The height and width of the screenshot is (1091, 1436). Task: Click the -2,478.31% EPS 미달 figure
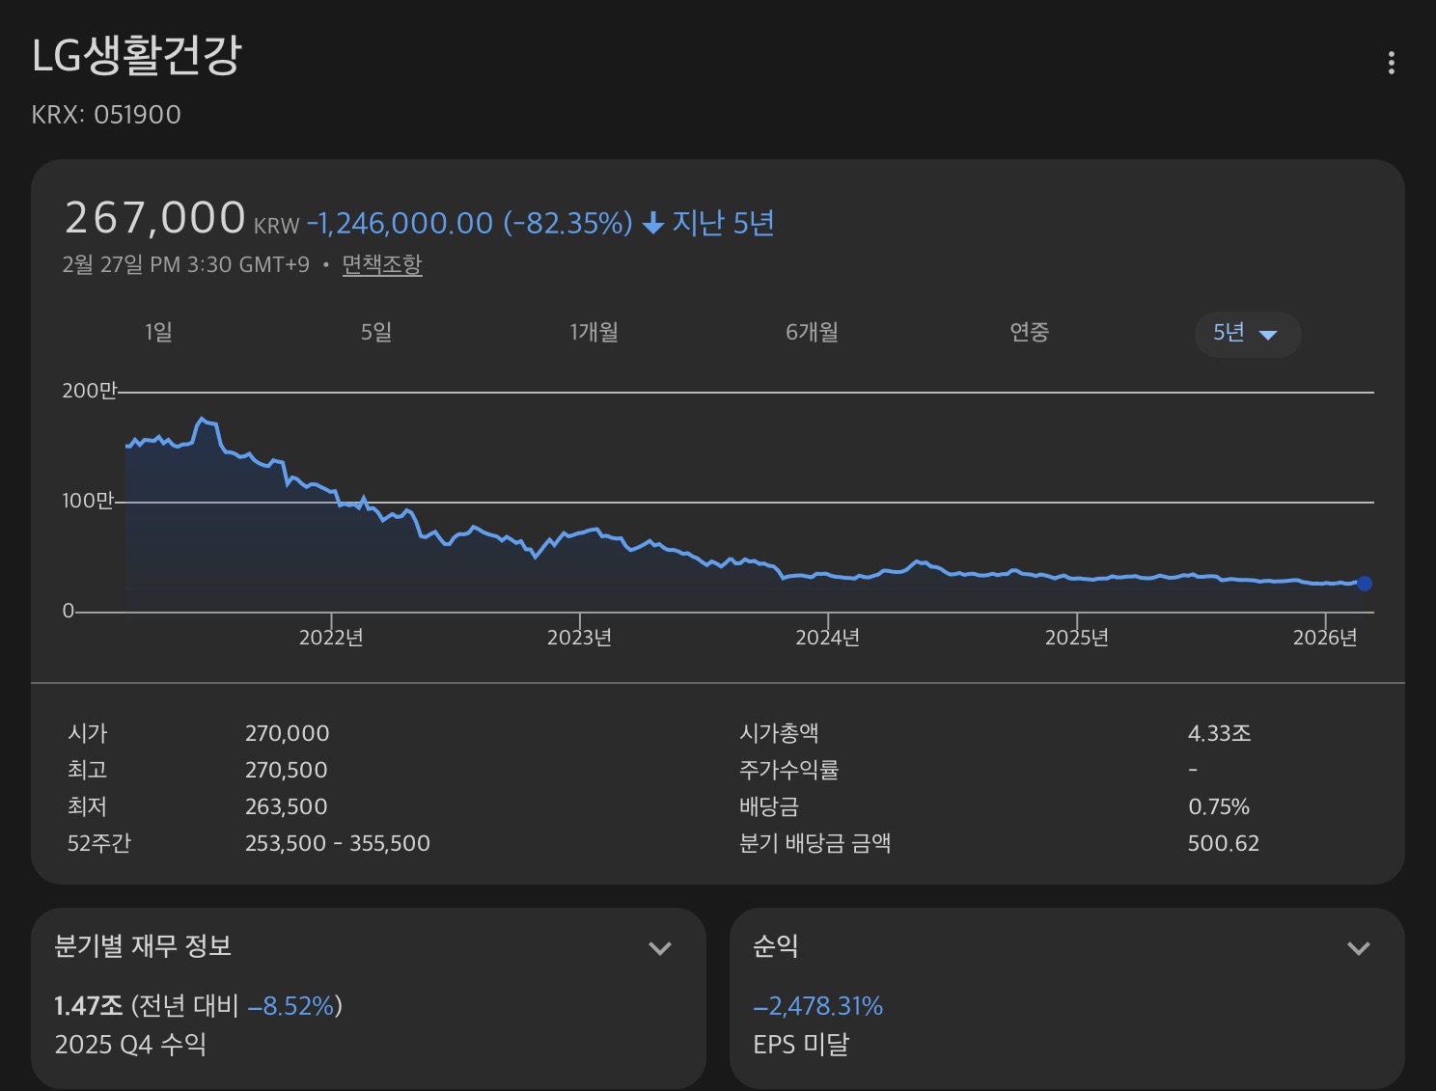817,1006
